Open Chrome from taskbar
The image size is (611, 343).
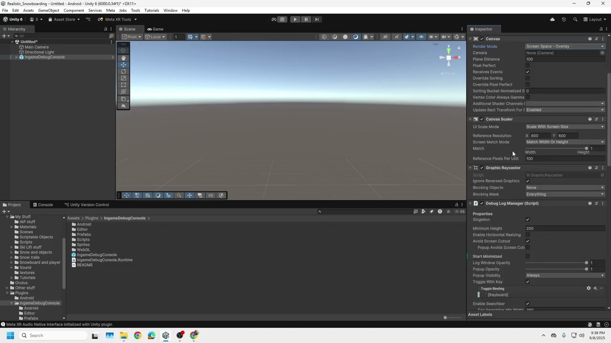point(137,335)
